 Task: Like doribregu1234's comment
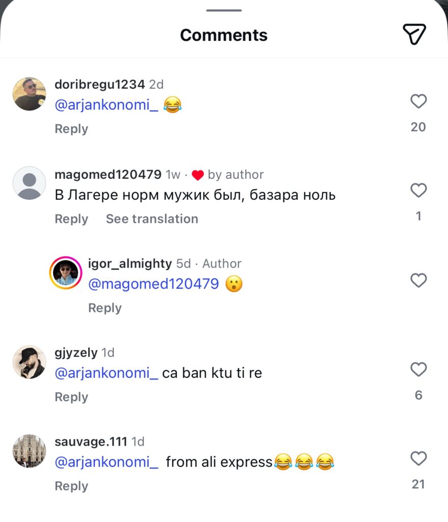point(418,101)
